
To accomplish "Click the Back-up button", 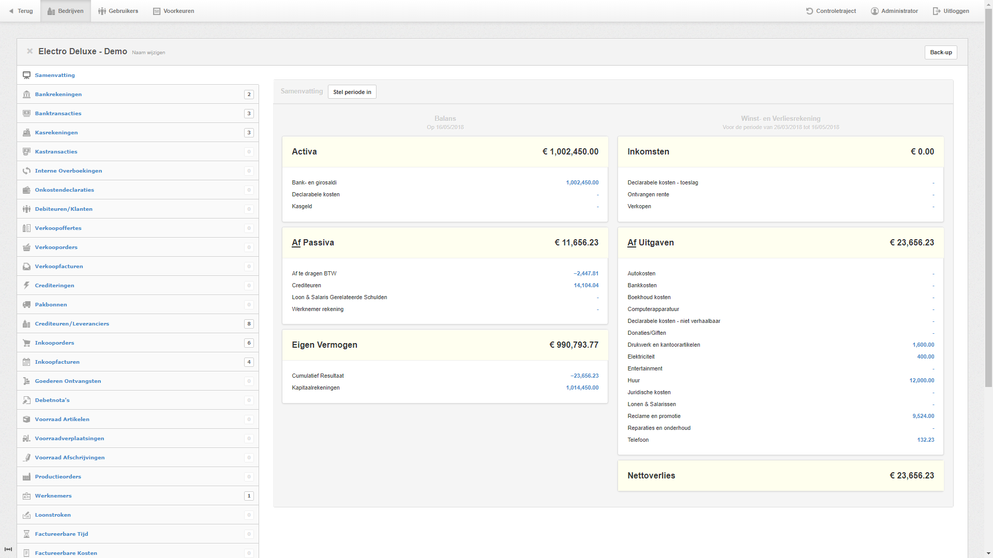I will 941,52.
